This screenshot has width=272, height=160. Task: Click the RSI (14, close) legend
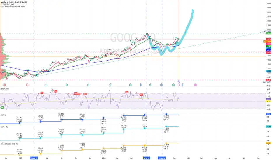tap(5, 89)
